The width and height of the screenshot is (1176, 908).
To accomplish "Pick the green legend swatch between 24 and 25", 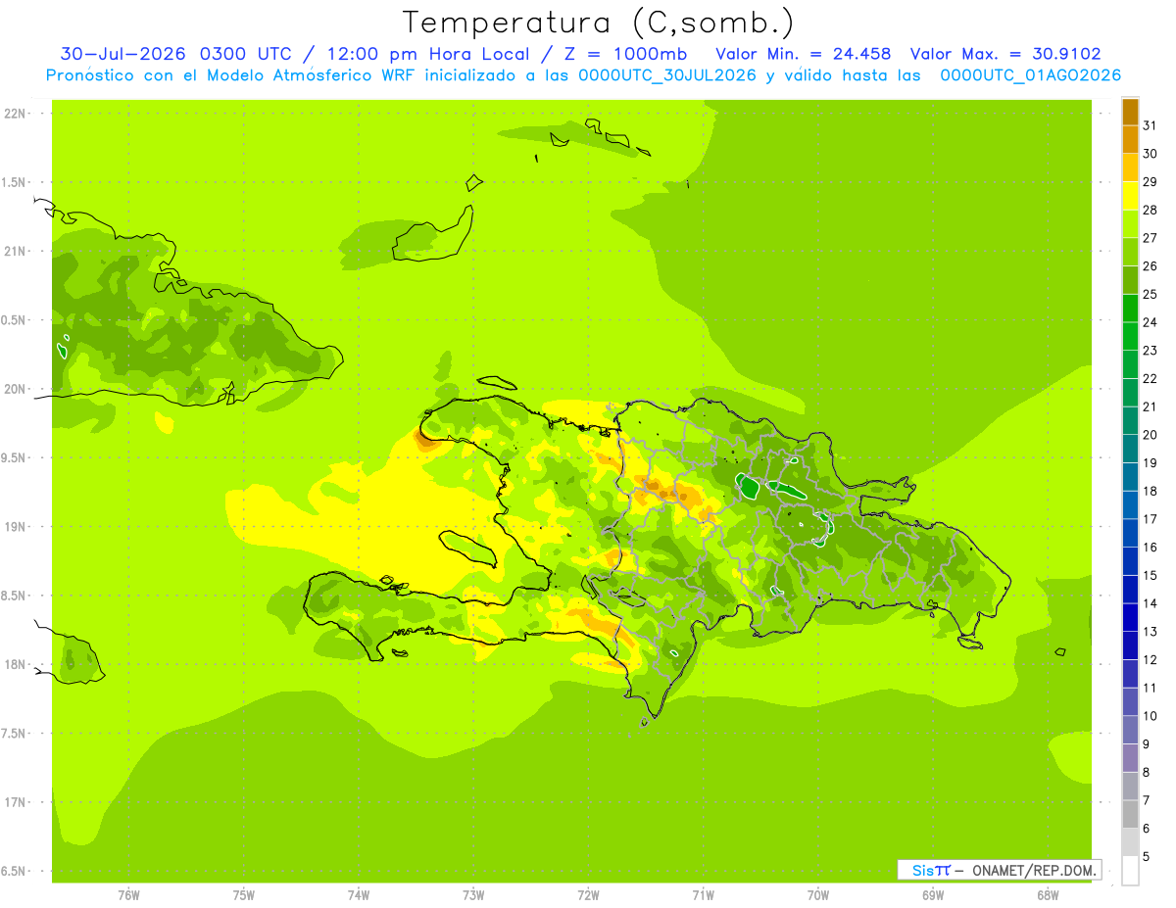I will (x=1130, y=309).
